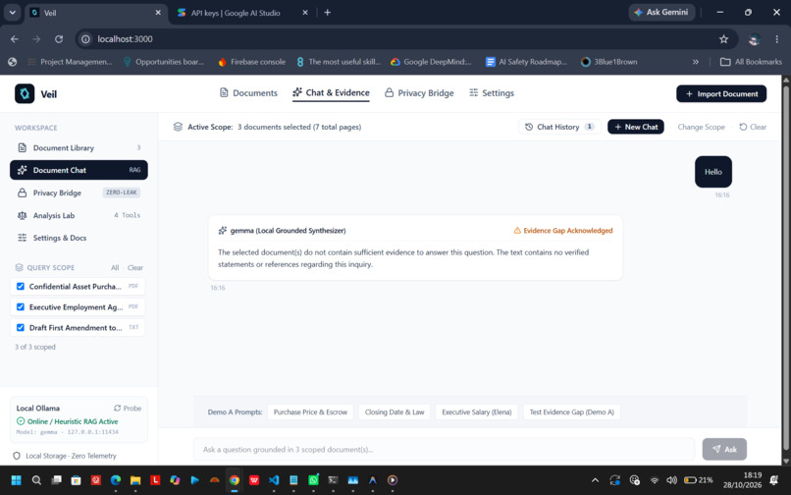Click the gemma synthesizer sparkle icon
The width and height of the screenshot is (791, 495).
point(223,231)
